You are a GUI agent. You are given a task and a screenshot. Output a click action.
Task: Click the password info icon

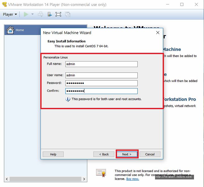click(x=68, y=99)
